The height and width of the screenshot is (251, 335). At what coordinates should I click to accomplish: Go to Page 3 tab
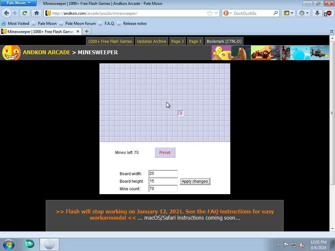195,42
